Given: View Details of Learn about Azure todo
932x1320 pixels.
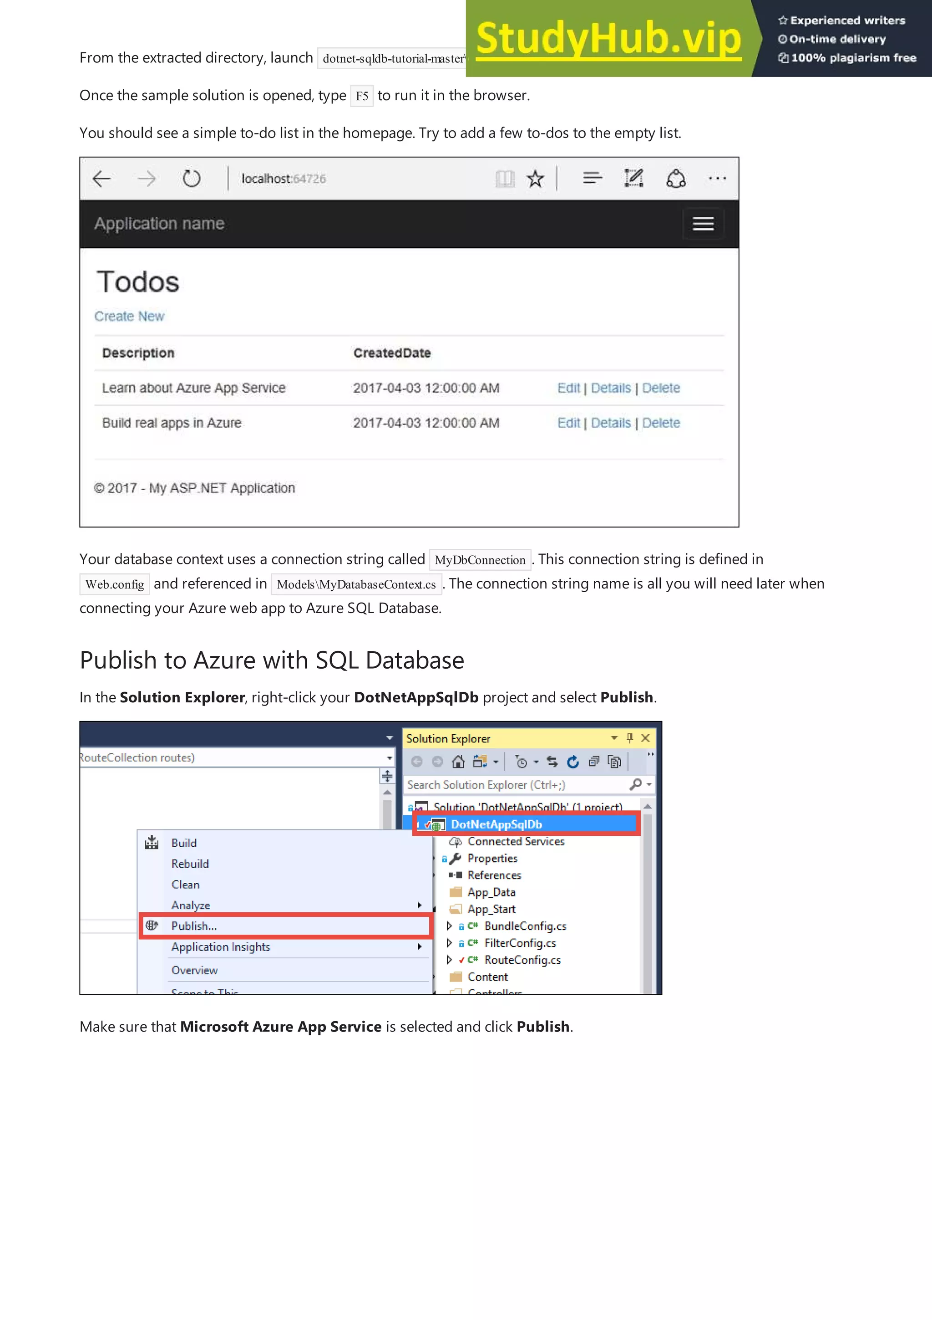Looking at the screenshot, I should (610, 388).
